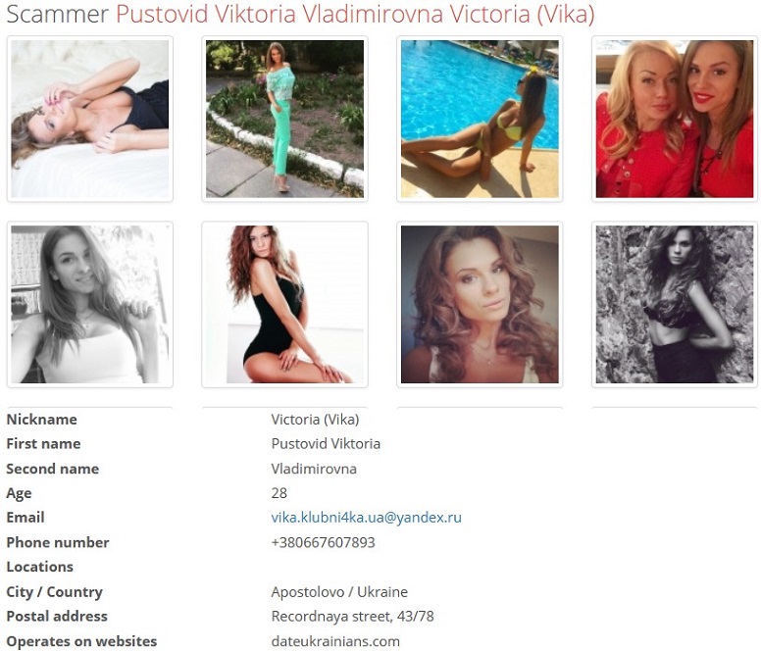This screenshot has width=761, height=651.
Task: Click the red scammer name in title
Action: tap(355, 14)
